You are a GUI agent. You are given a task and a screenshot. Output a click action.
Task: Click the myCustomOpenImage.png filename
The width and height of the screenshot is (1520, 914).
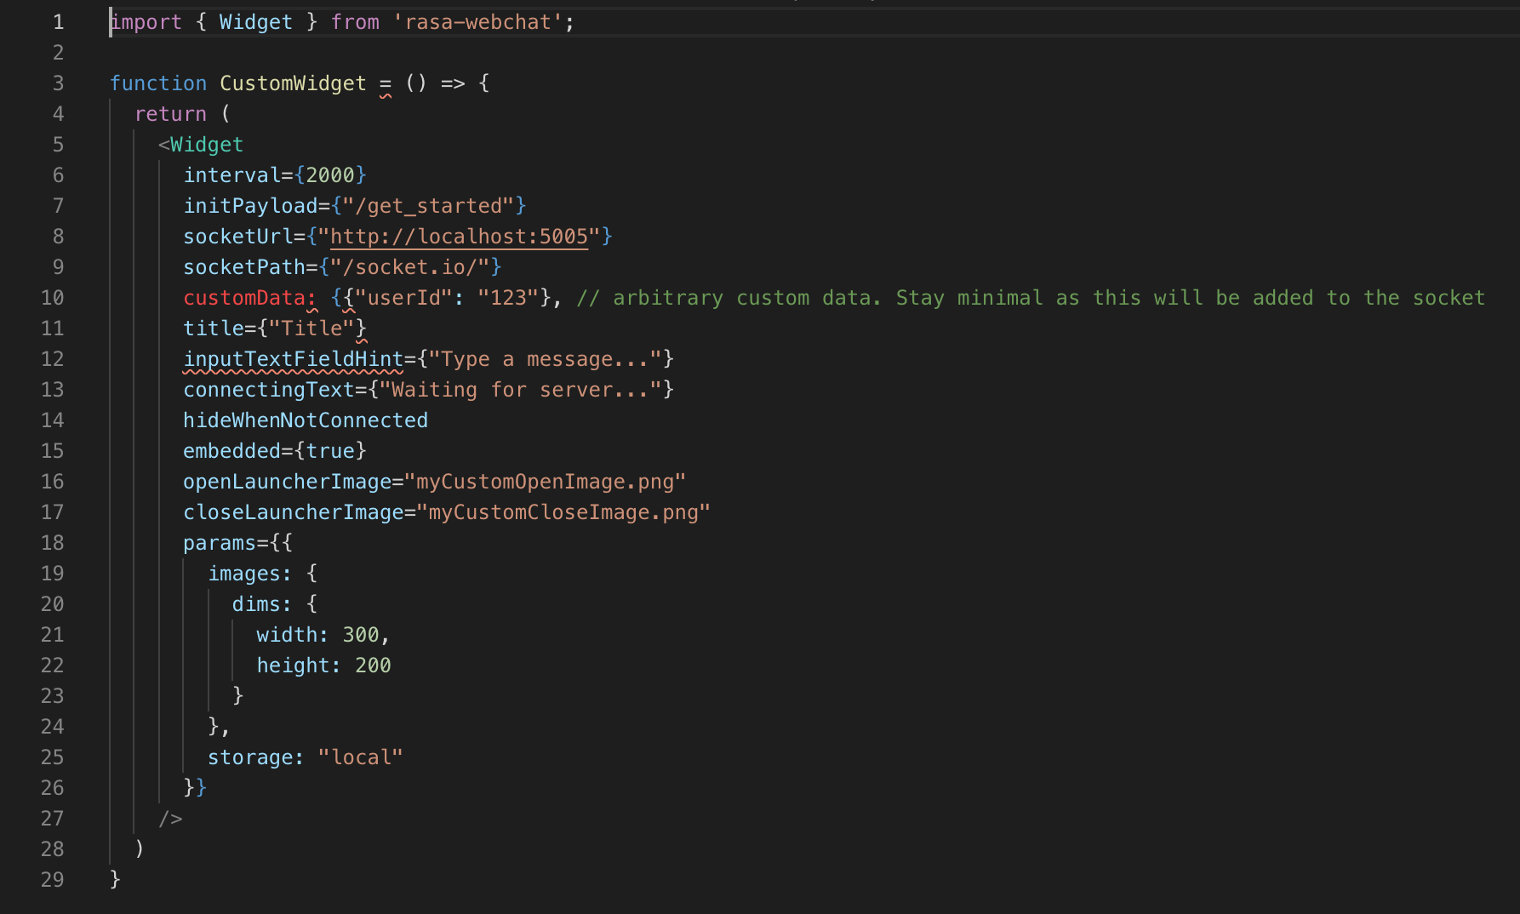pos(548,481)
